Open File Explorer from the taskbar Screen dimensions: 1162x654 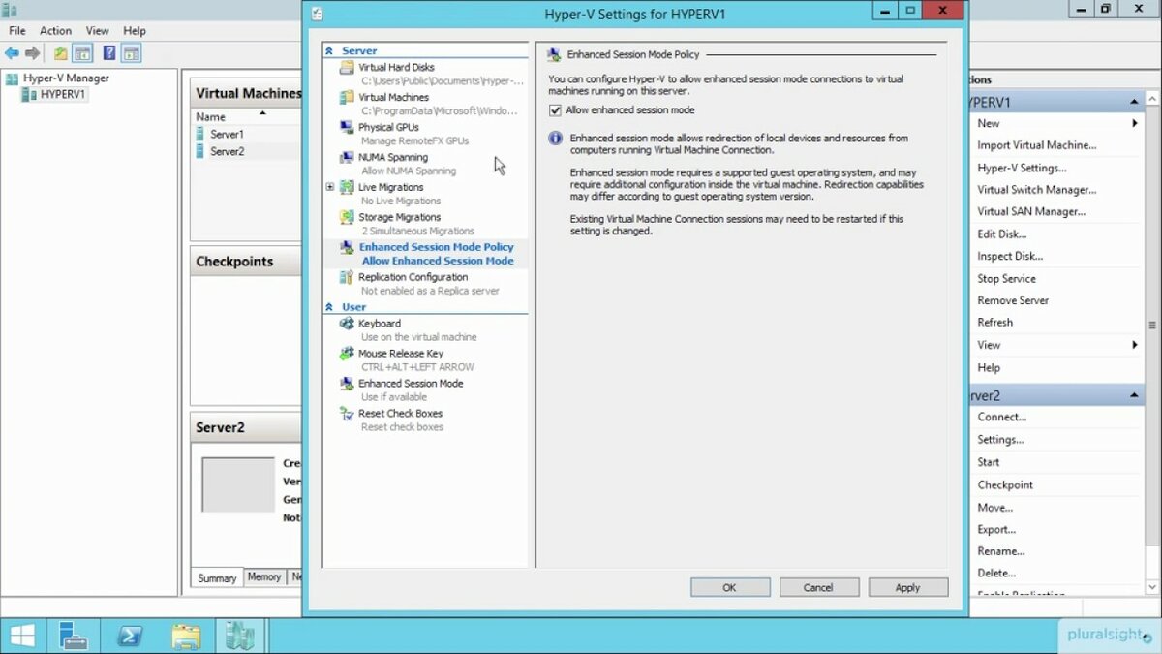(186, 636)
